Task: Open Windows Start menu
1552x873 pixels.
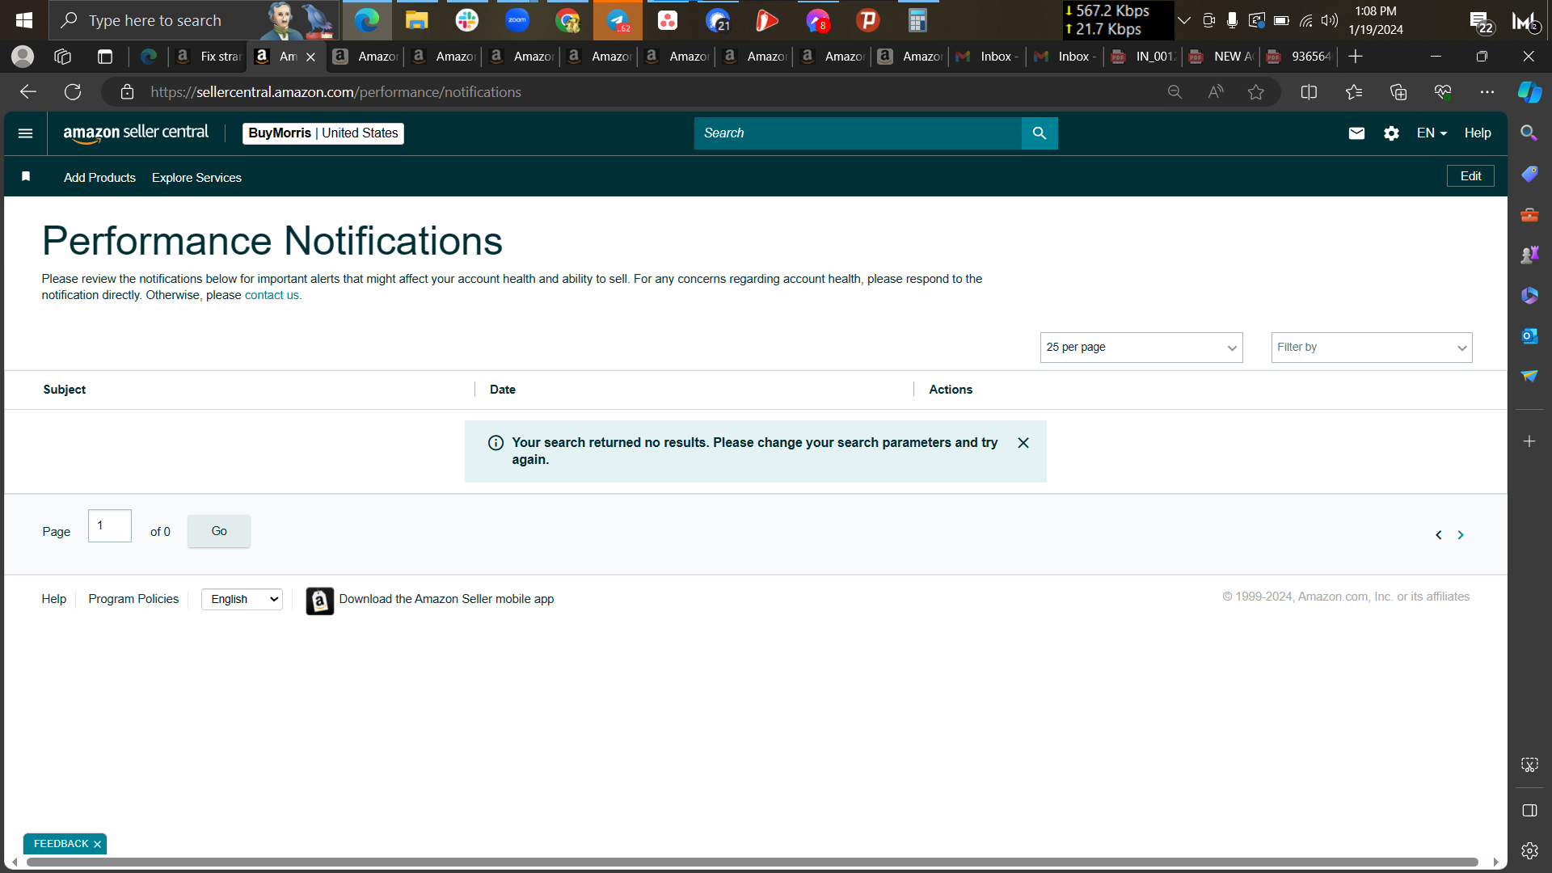Action: point(24,20)
